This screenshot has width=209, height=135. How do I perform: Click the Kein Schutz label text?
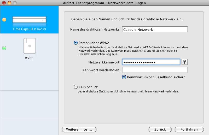pyautogui.click(x=88, y=87)
